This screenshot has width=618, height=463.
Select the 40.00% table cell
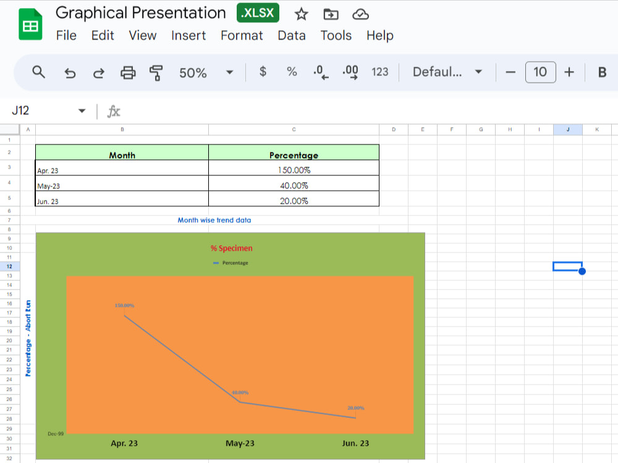coord(294,183)
